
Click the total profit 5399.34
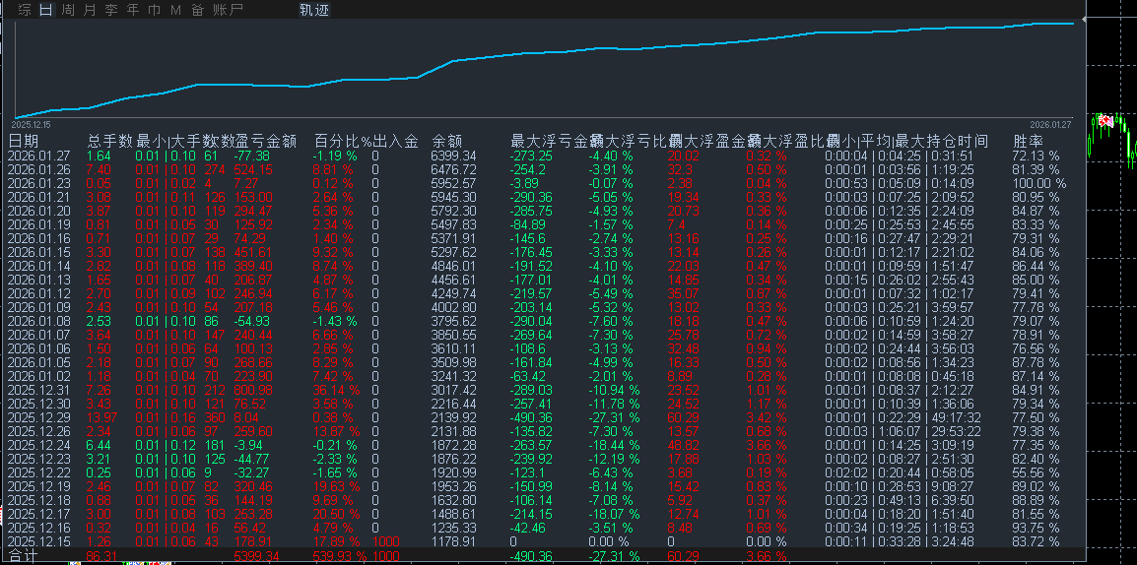pyautogui.click(x=256, y=556)
